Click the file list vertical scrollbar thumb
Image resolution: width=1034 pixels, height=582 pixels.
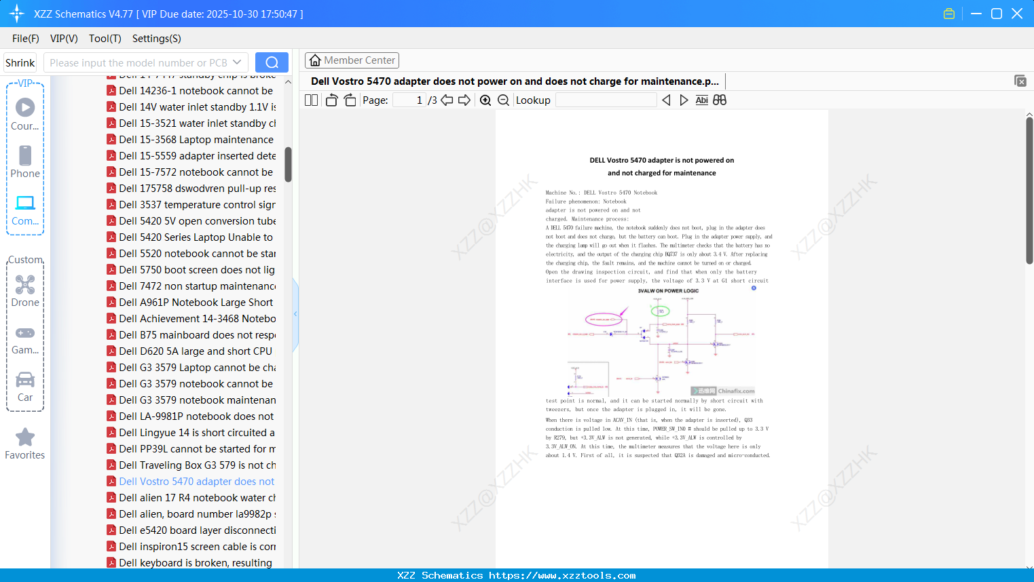pyautogui.click(x=288, y=164)
